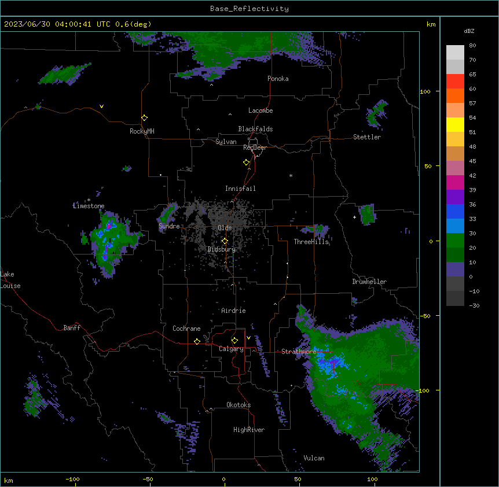Click the Cochrane town label
The image size is (499, 487).
pyautogui.click(x=186, y=329)
